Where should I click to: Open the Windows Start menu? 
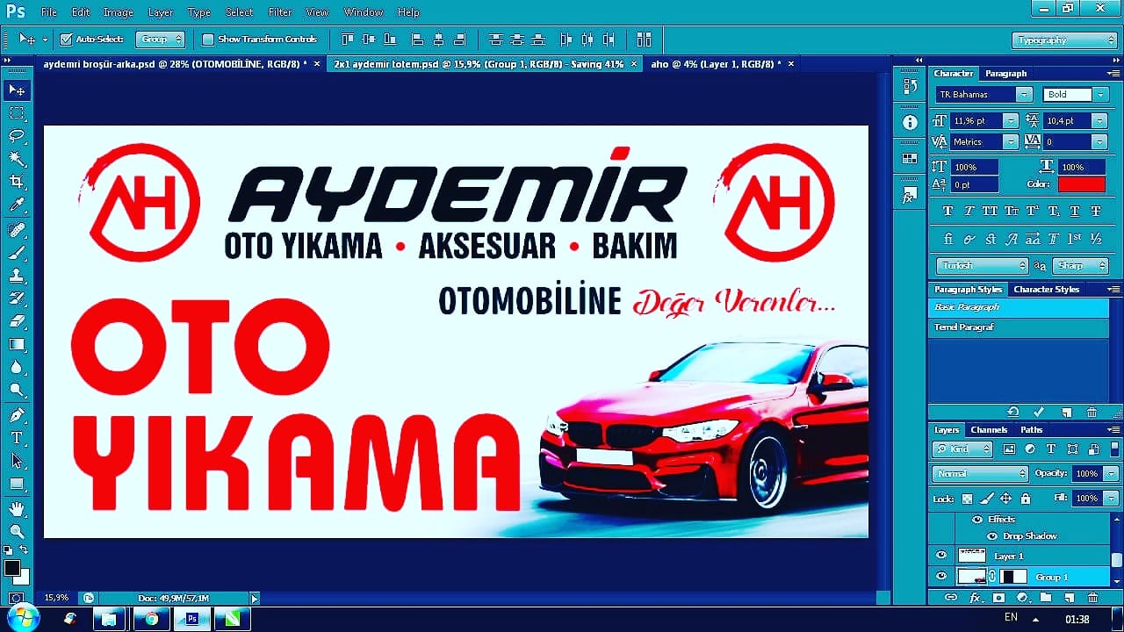22,618
